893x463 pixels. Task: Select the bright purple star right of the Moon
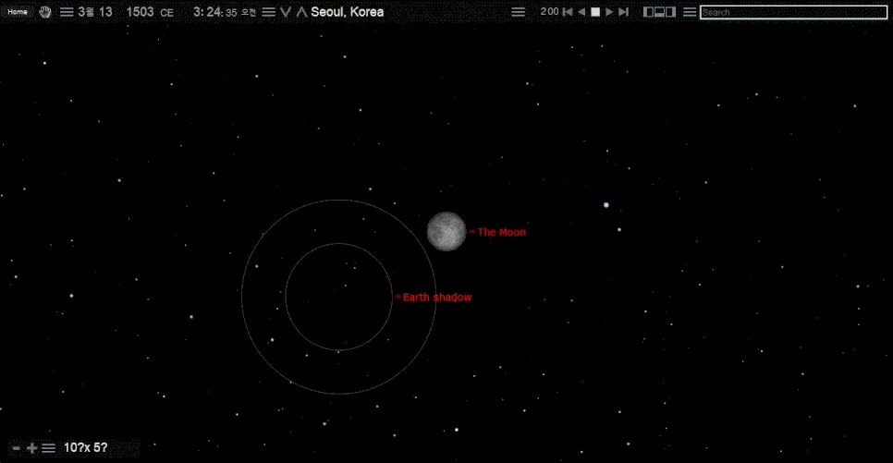coord(606,205)
